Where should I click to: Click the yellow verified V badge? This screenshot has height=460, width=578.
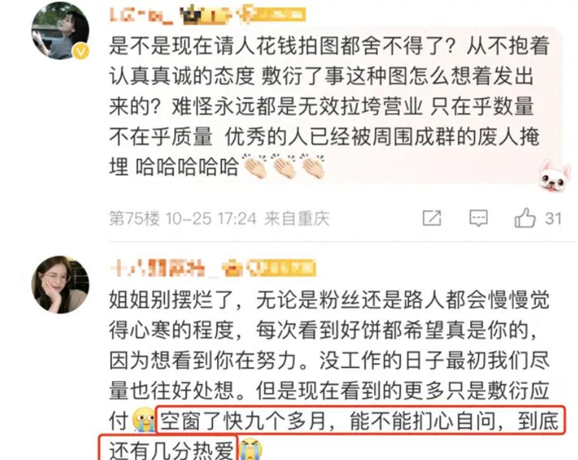pos(80,51)
